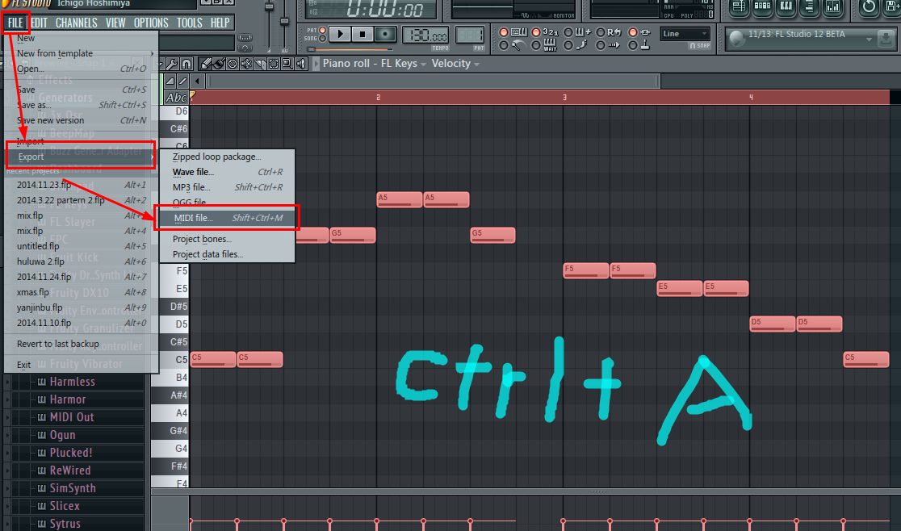This screenshot has height=531, width=901.
Task: Toggle PAT pattern mode radio
Action: (322, 31)
